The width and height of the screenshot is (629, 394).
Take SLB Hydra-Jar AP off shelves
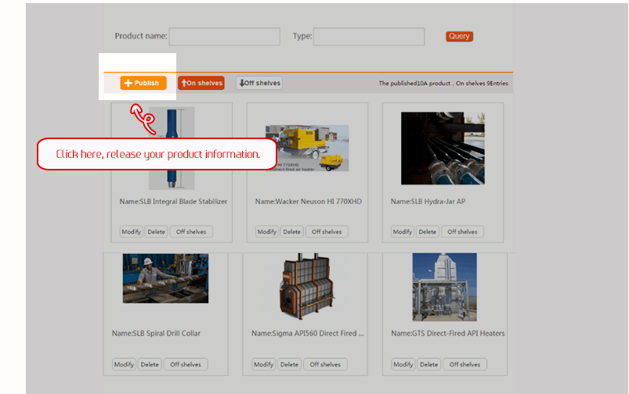pyautogui.click(x=462, y=231)
